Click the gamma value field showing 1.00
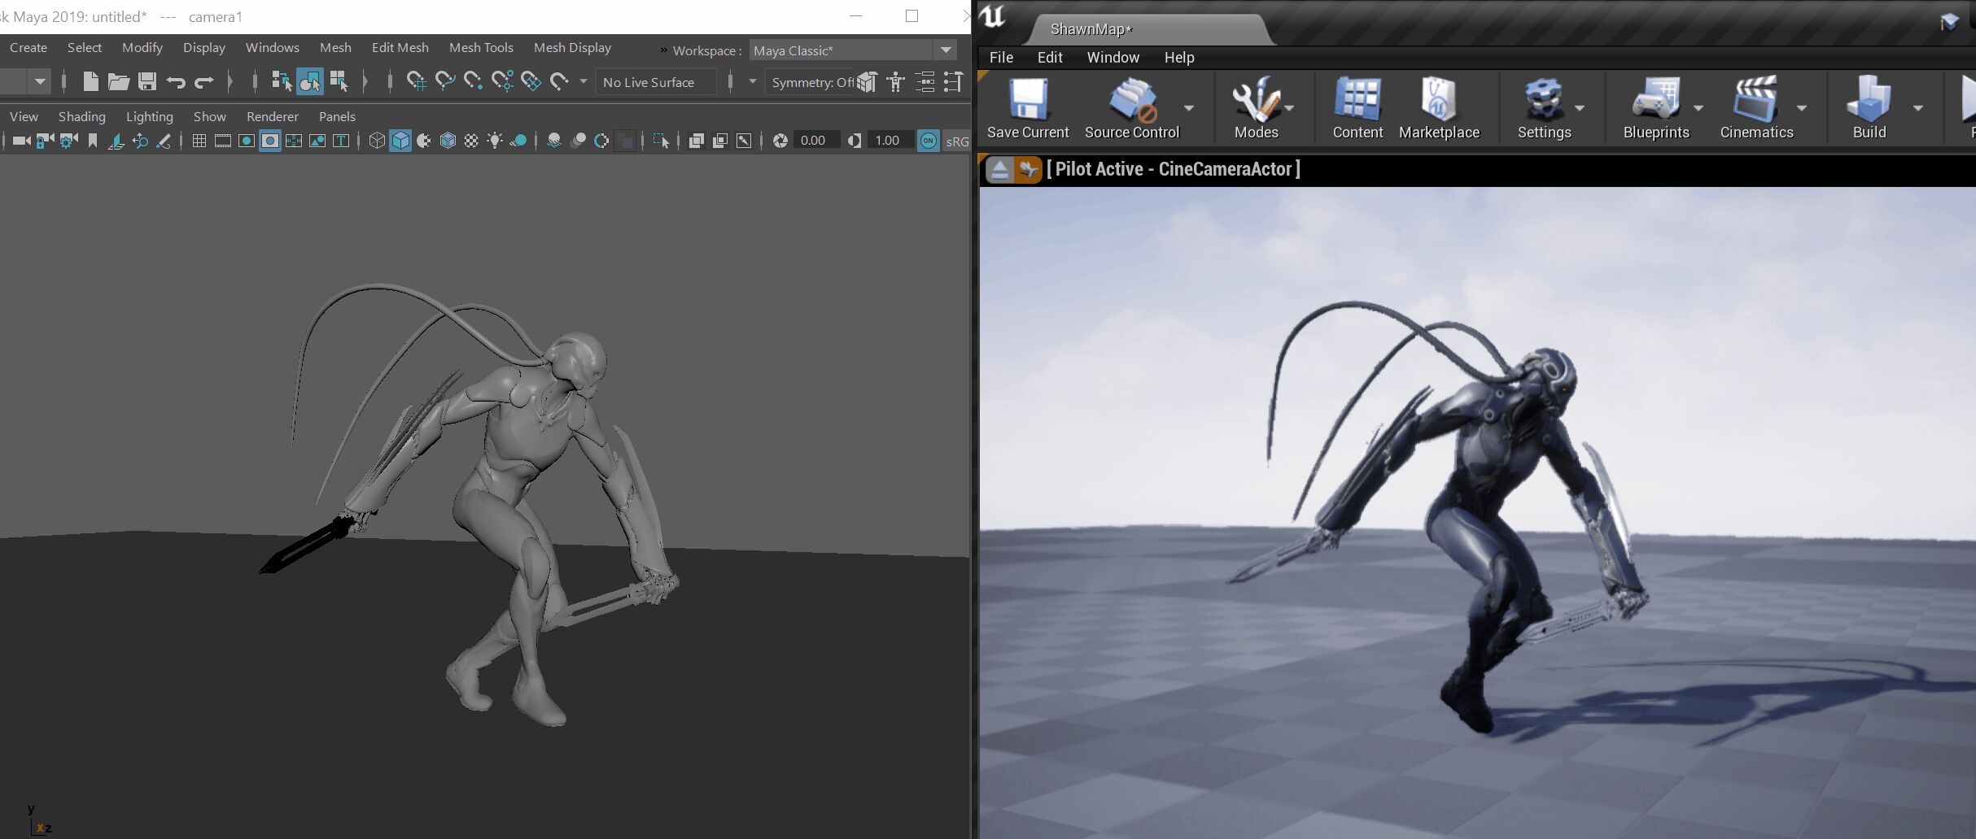 point(887,141)
